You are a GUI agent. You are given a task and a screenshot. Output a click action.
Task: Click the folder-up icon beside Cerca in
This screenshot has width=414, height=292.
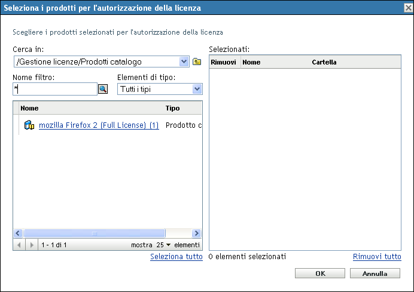pos(197,62)
